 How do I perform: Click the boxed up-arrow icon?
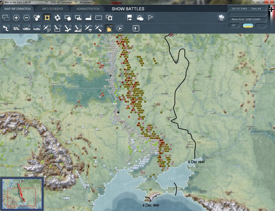click(136, 28)
